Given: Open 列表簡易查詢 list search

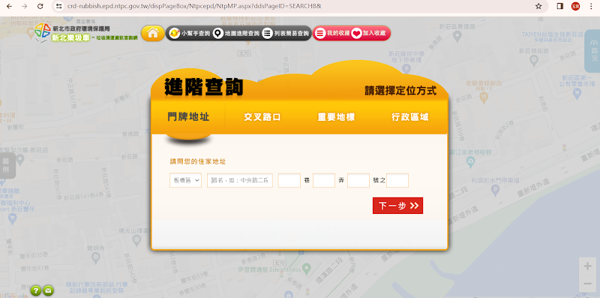Looking at the screenshot, I should [x=286, y=34].
